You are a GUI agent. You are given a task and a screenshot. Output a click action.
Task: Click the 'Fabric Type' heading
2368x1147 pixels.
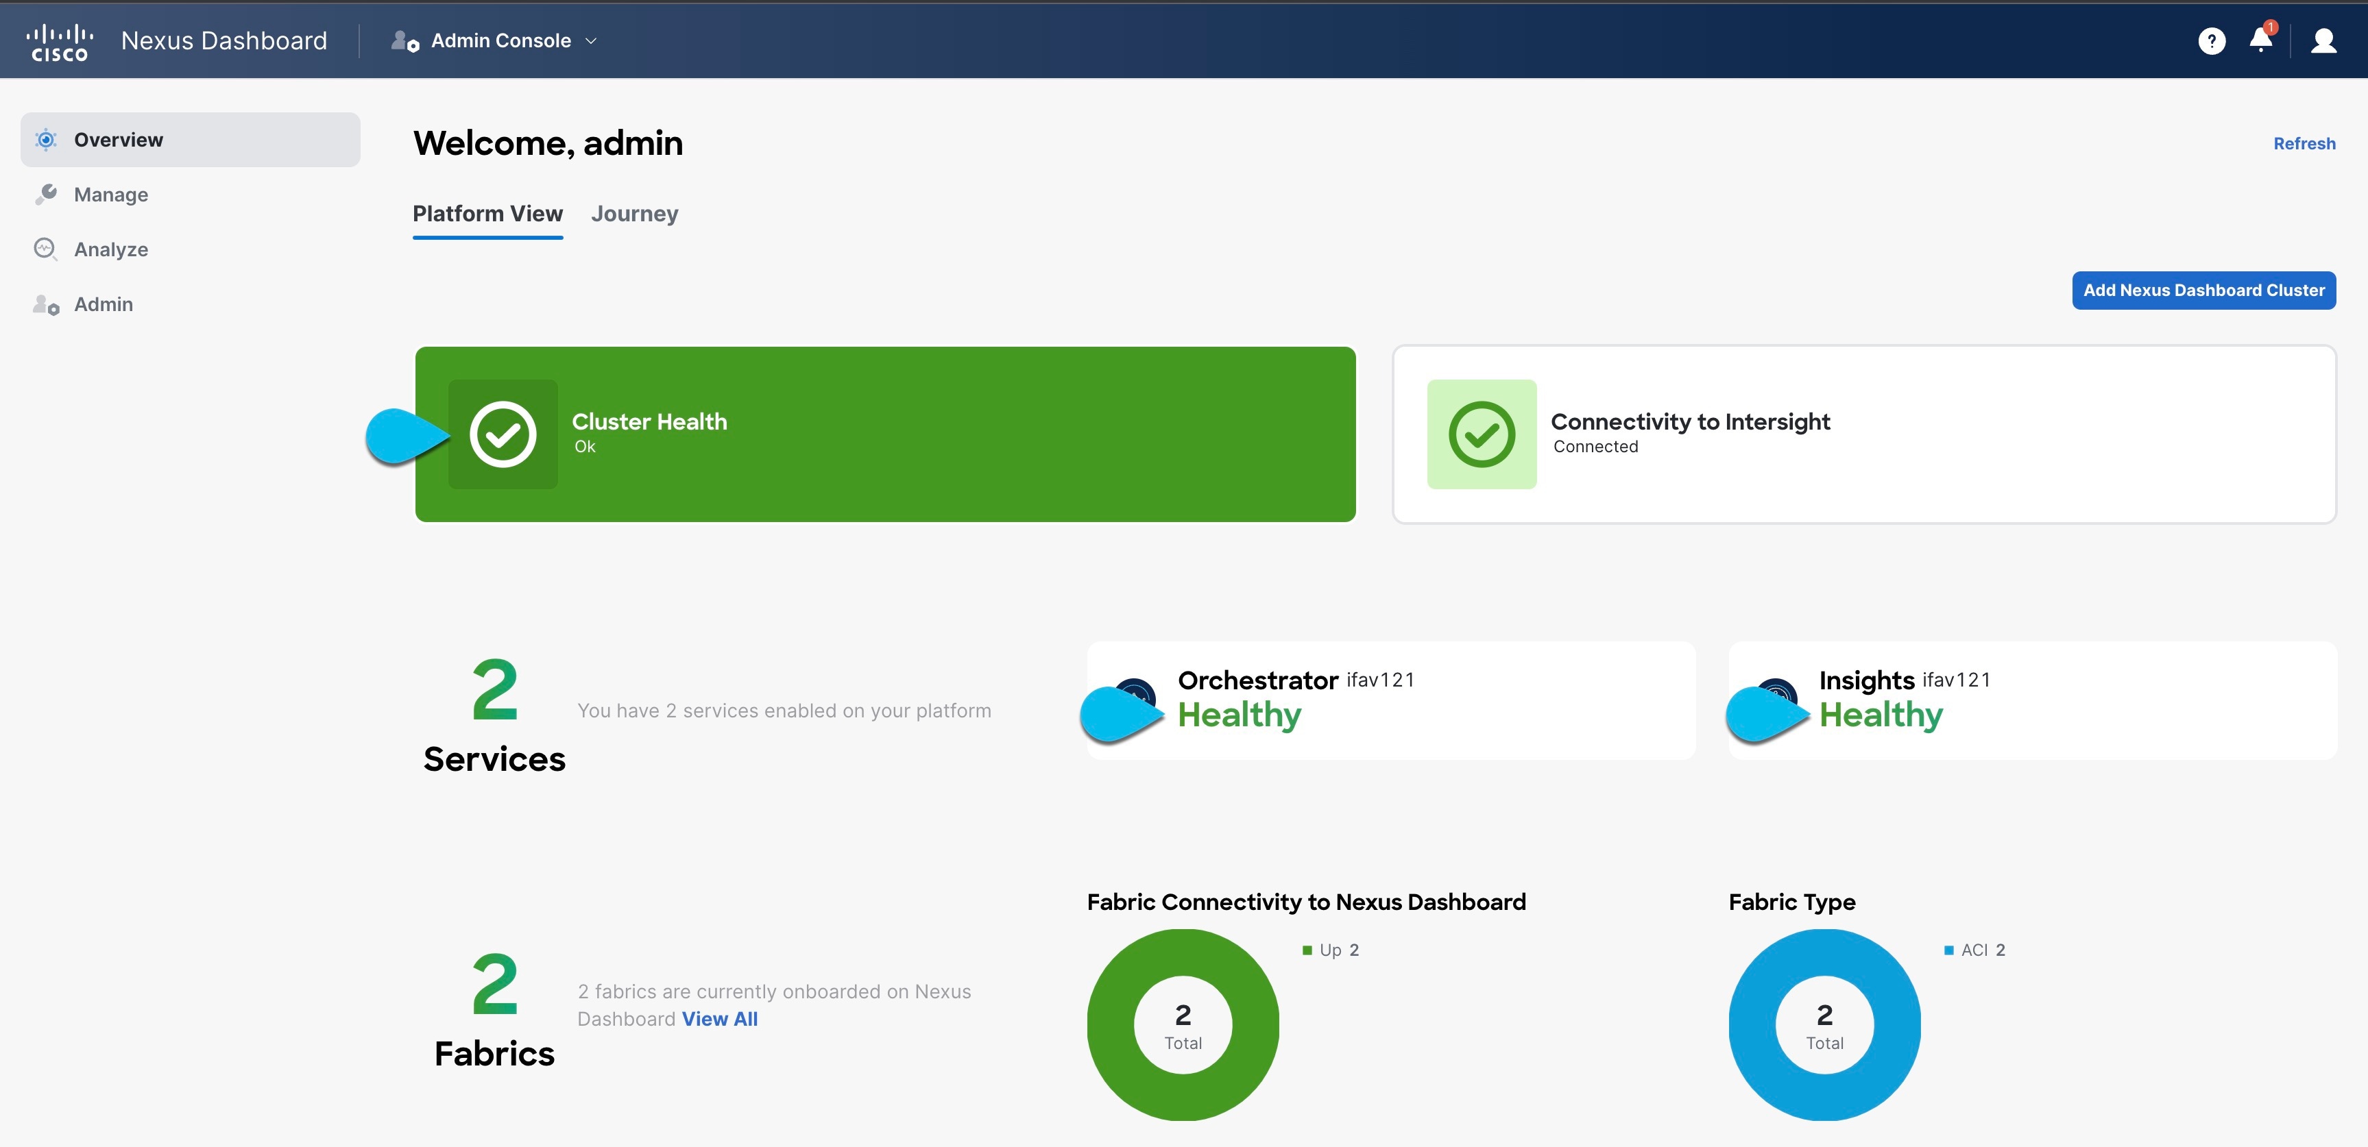click(x=1791, y=902)
